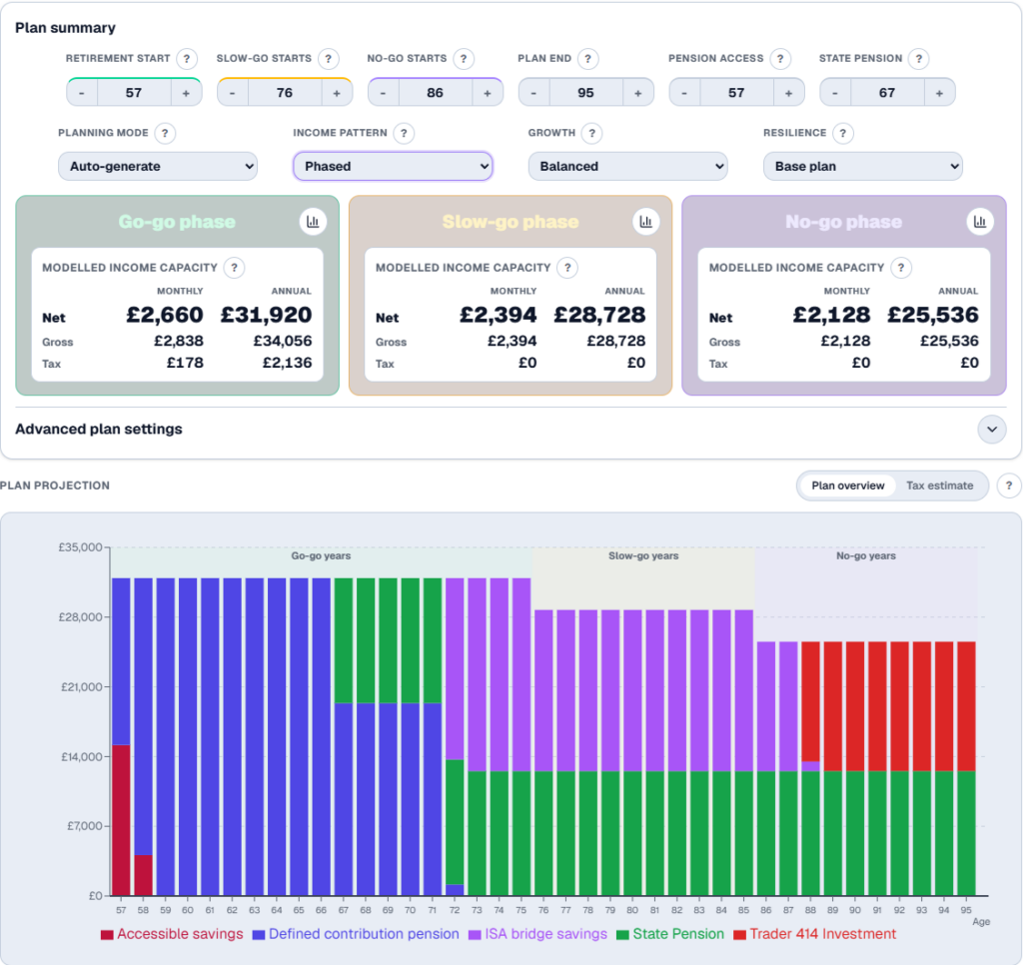The height and width of the screenshot is (965, 1023).
Task: Open the Go-go phase chart icon
Action: (x=313, y=222)
